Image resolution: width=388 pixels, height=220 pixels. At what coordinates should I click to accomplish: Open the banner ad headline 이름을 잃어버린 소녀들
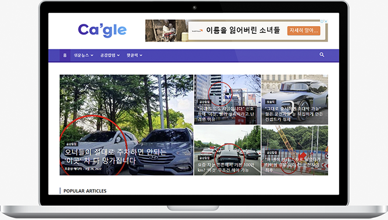click(243, 30)
